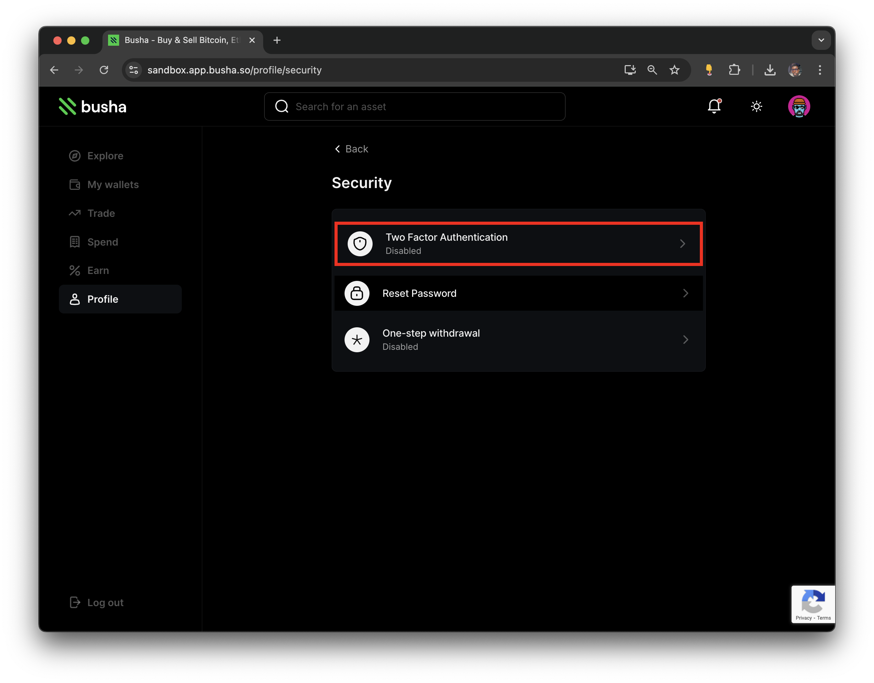This screenshot has width=874, height=683.
Task: Open the Trade section
Action: coord(100,213)
